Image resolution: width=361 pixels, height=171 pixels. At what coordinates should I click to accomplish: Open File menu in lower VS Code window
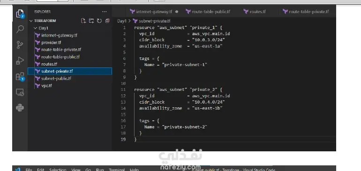coord(29,170)
